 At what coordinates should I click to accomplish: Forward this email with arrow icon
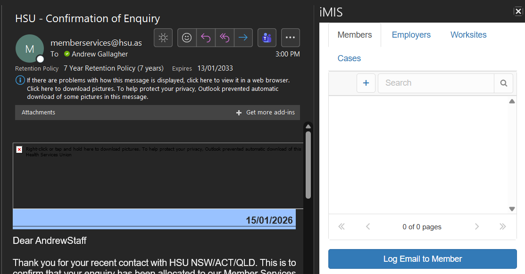243,38
